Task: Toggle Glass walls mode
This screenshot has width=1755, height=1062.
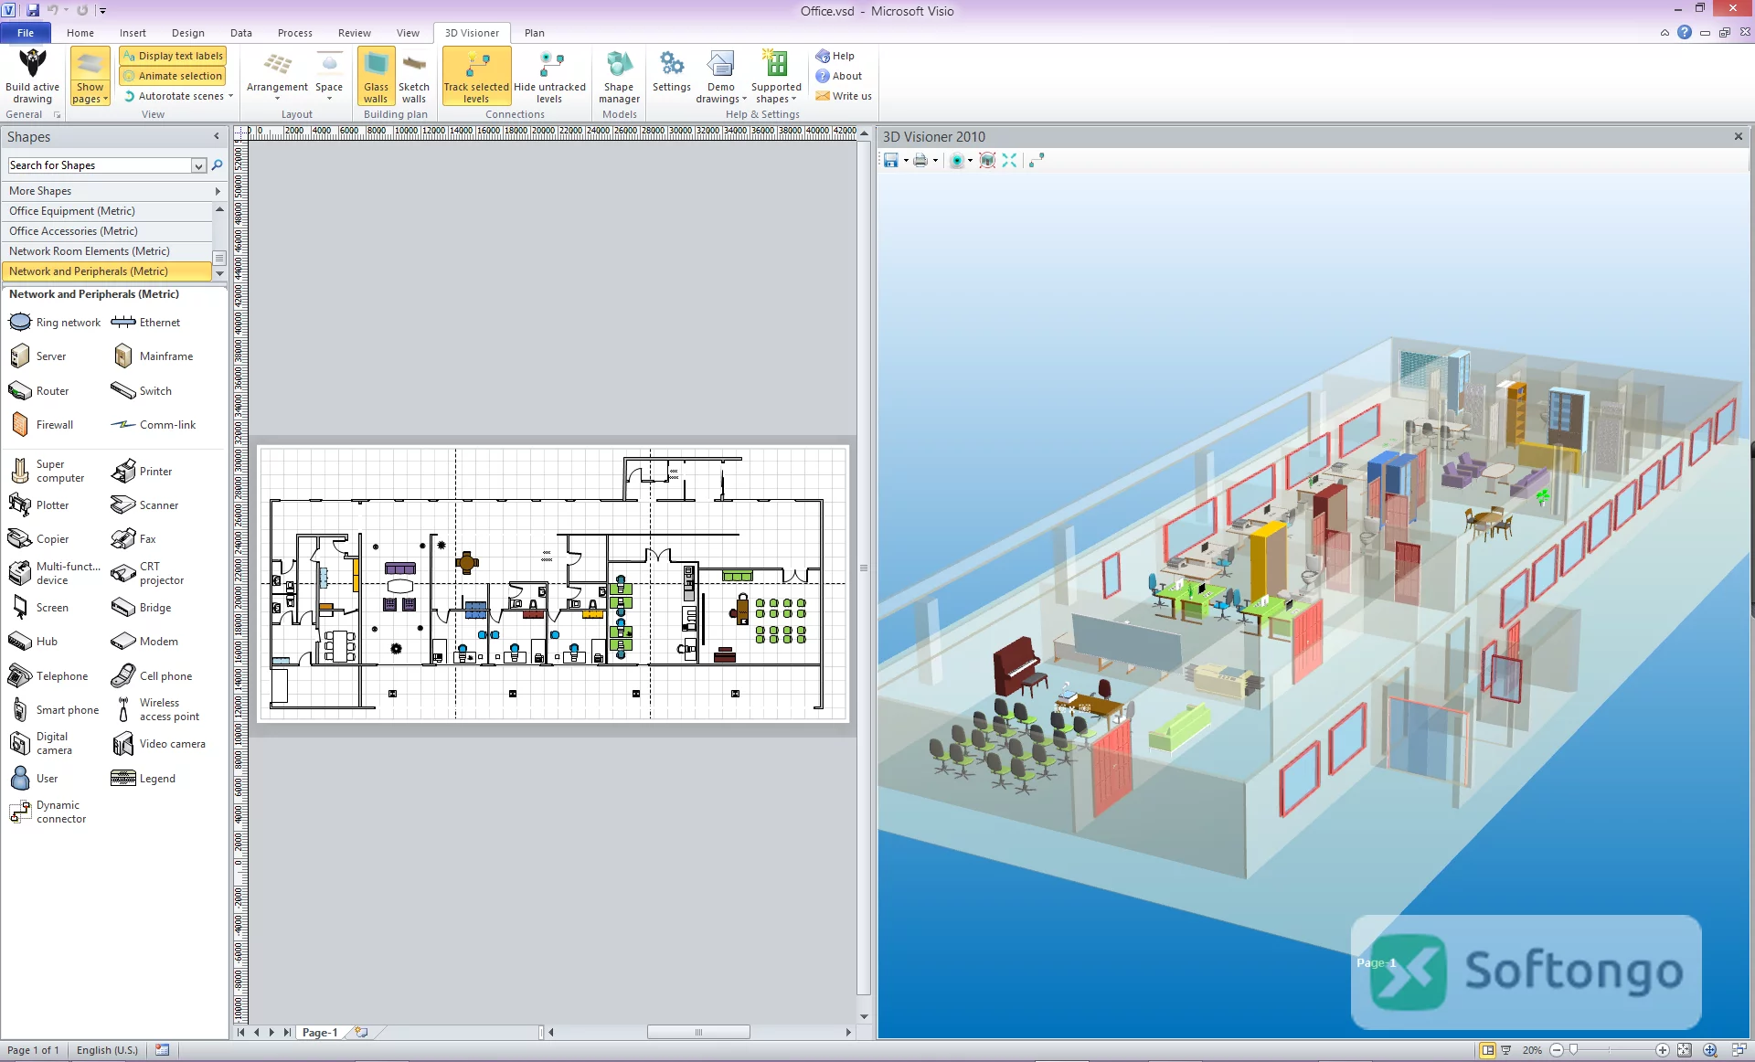Action: click(x=376, y=76)
